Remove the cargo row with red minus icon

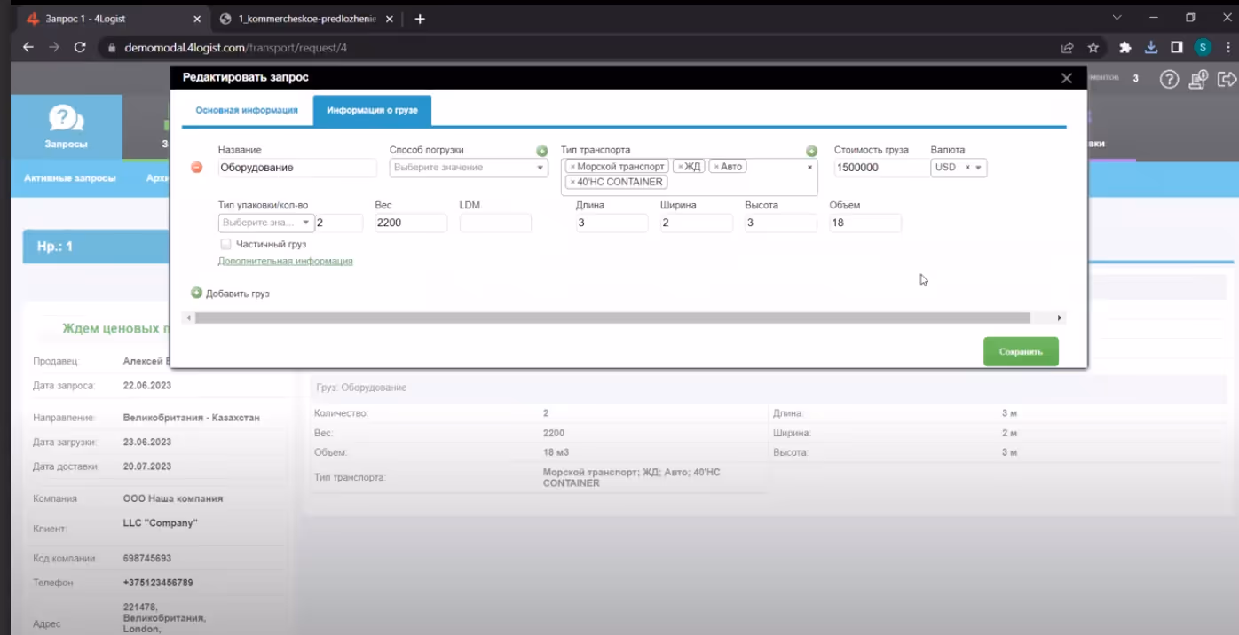(197, 167)
